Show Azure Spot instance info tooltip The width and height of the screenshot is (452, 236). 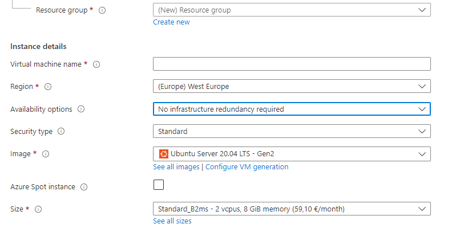[84, 187]
